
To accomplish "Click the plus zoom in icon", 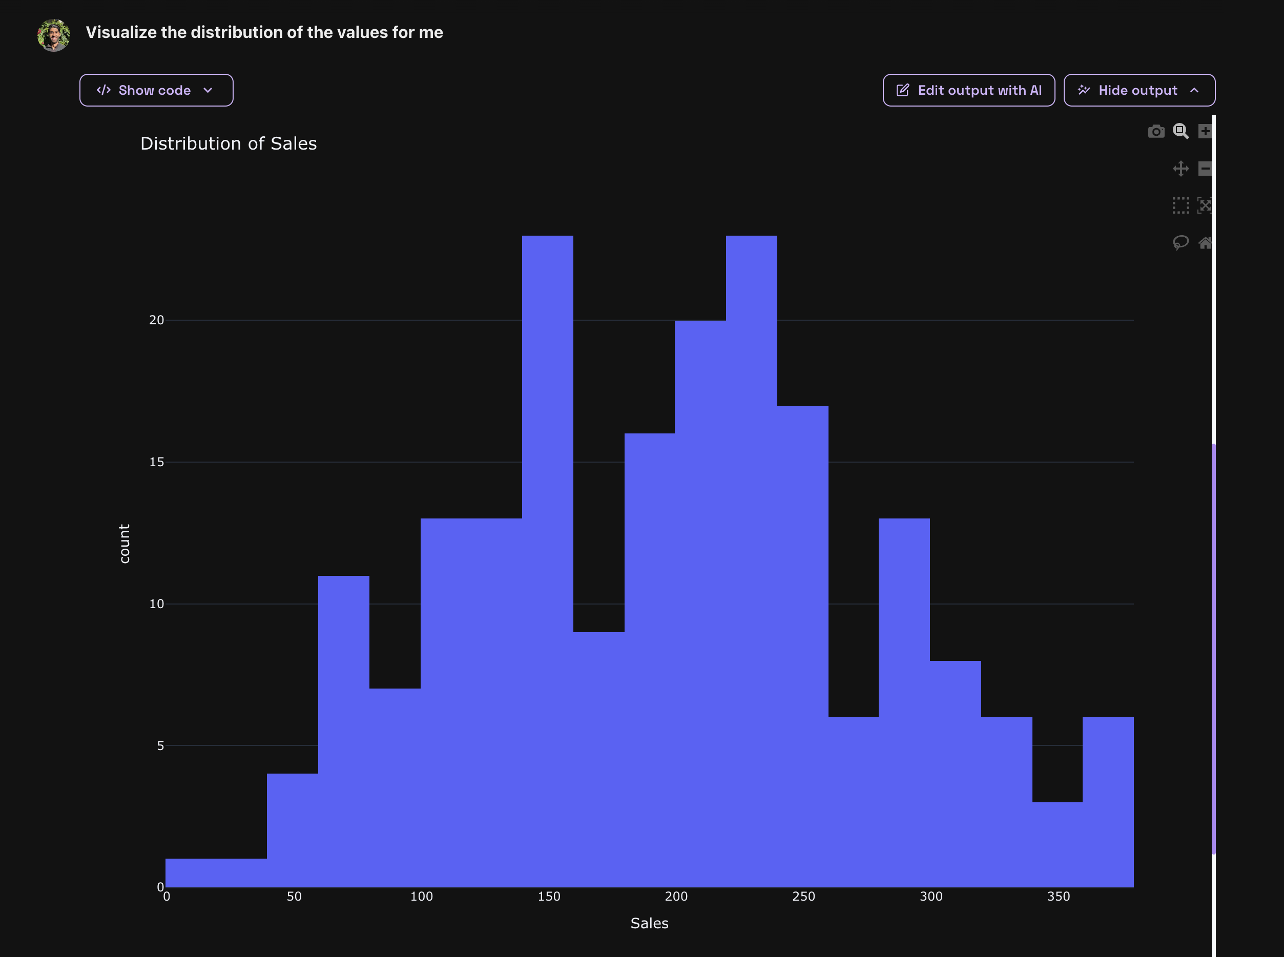I will 1205,132.
